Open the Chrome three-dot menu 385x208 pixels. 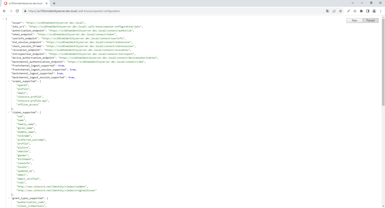(x=380, y=11)
